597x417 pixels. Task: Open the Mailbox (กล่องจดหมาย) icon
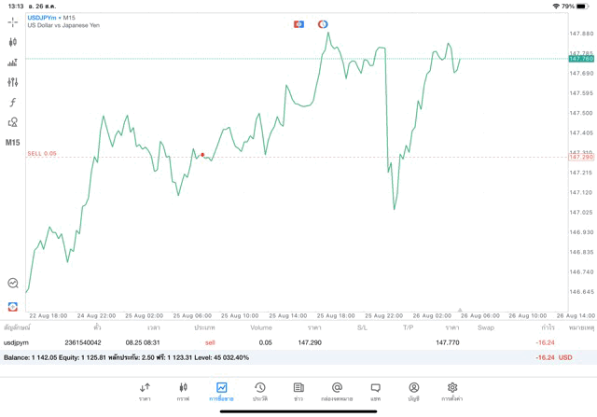[x=337, y=390]
